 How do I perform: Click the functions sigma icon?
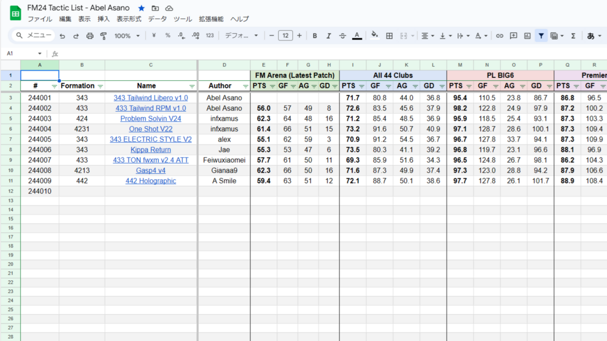point(573,36)
